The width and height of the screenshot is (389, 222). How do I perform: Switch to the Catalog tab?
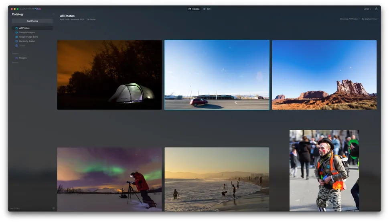(x=194, y=9)
